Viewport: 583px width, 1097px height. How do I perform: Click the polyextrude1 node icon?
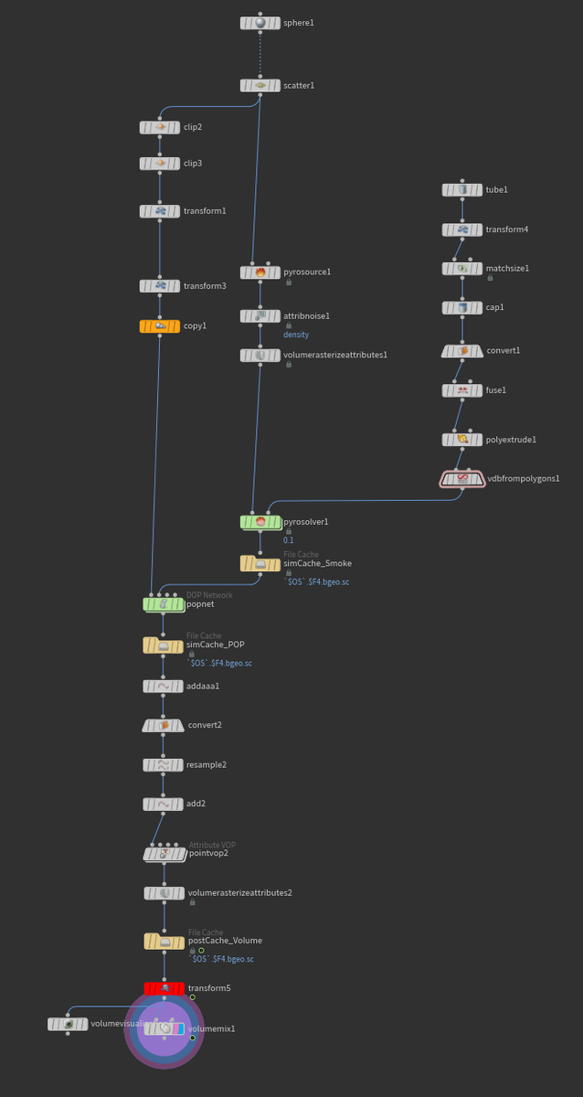click(462, 440)
